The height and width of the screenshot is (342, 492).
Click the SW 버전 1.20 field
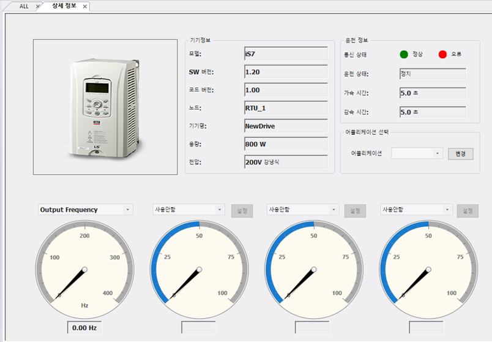pyautogui.click(x=286, y=72)
